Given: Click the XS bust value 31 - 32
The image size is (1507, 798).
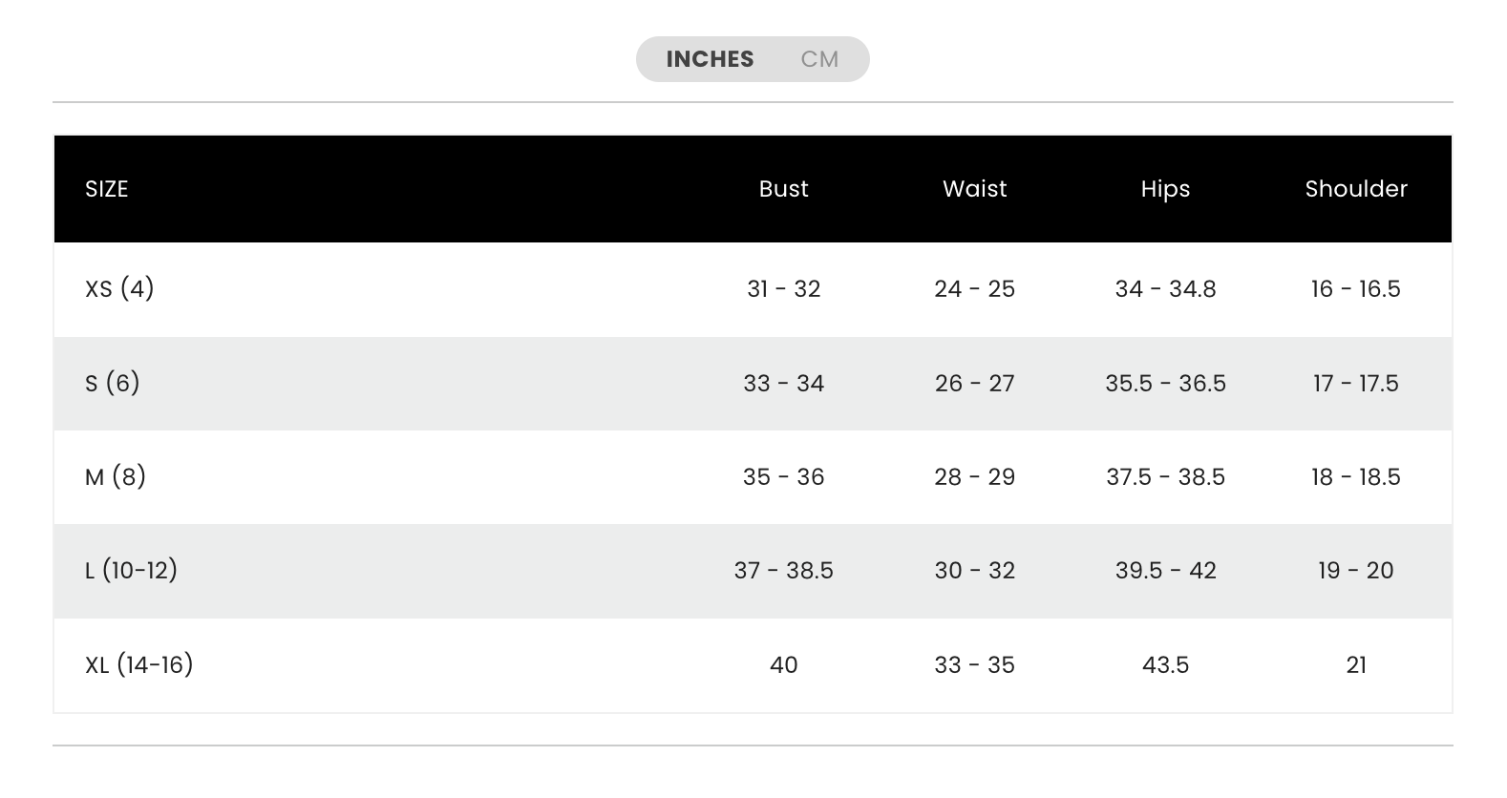Looking at the screenshot, I should coord(783,288).
